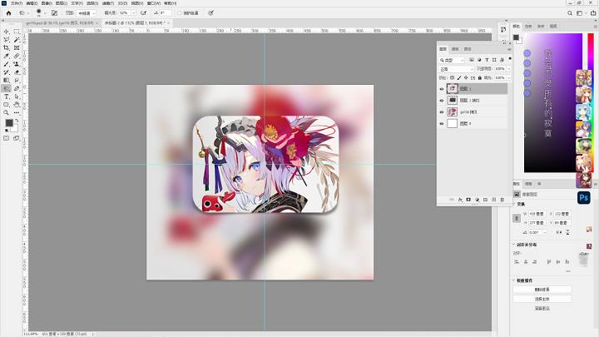Screen dimensions: 599x337
Task: Collapse the 对齐并分布 section
Action: pos(514,244)
